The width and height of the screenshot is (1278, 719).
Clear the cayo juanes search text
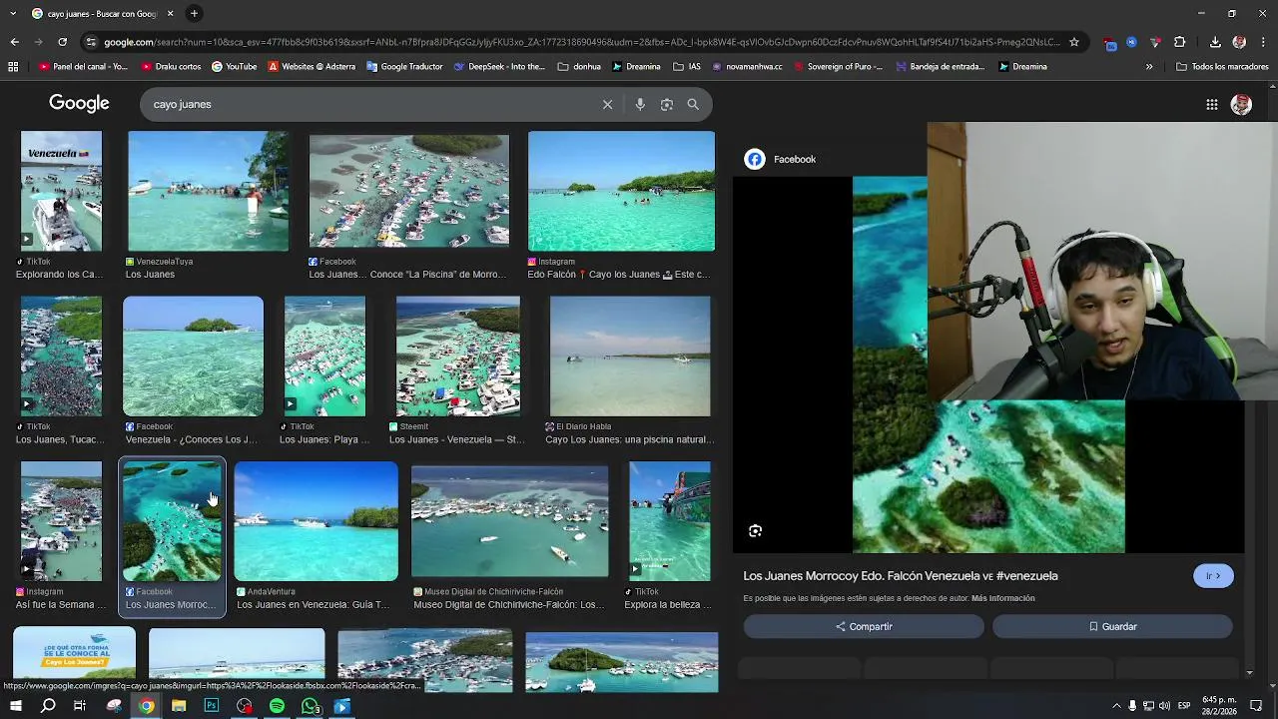coord(607,104)
